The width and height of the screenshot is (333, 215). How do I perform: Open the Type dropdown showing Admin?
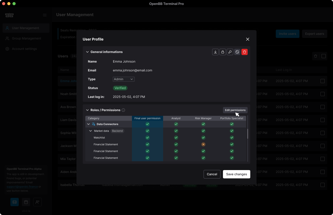124,79
